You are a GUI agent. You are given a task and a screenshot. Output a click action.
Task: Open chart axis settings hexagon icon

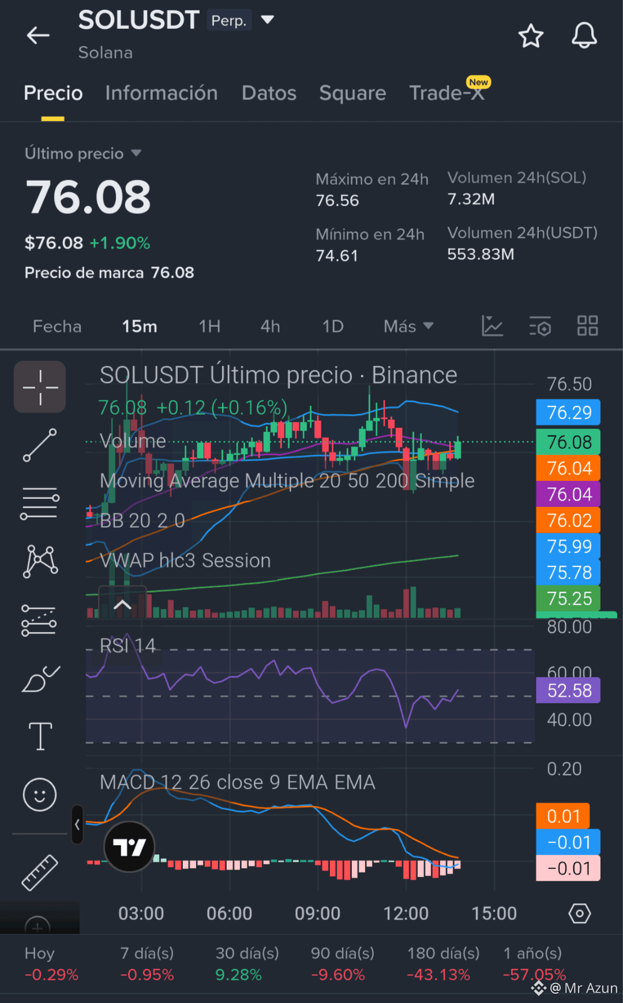[579, 913]
